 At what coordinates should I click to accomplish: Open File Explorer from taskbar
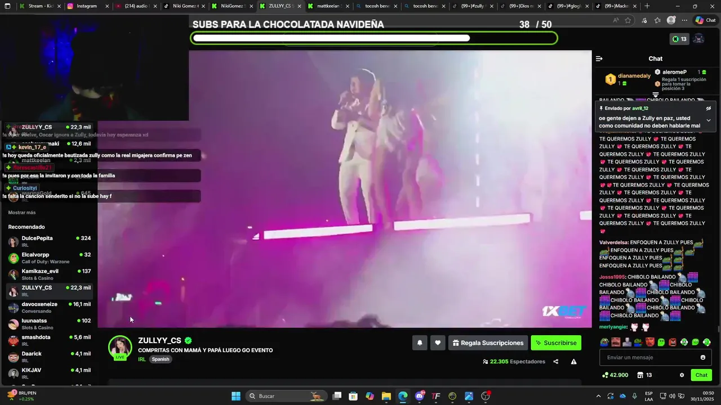point(386,396)
